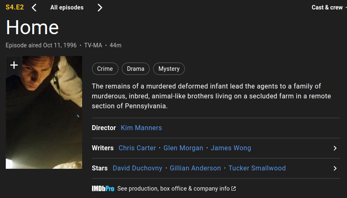Click the IMDbPro logo

pyautogui.click(x=103, y=189)
